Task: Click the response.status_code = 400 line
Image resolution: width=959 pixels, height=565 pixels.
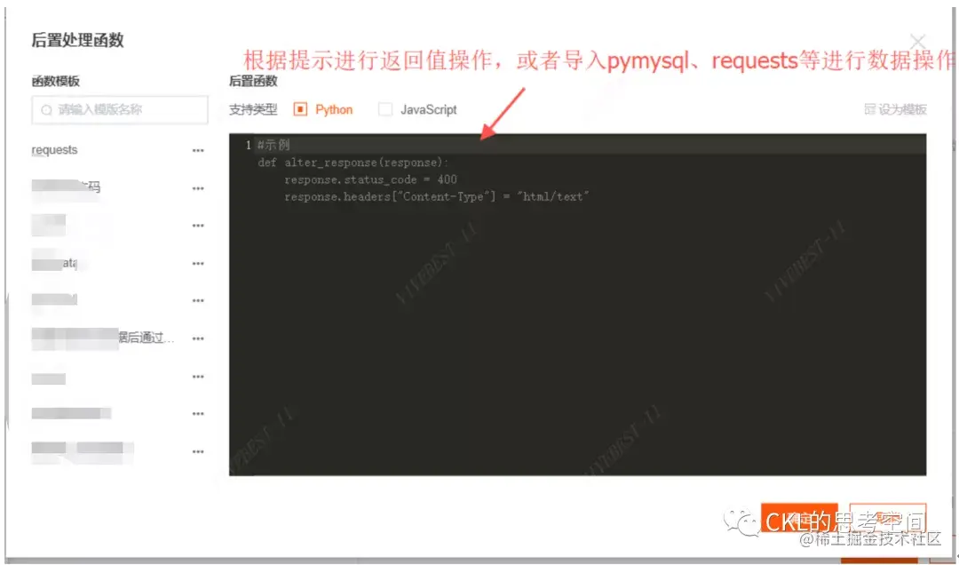Action: click(370, 179)
